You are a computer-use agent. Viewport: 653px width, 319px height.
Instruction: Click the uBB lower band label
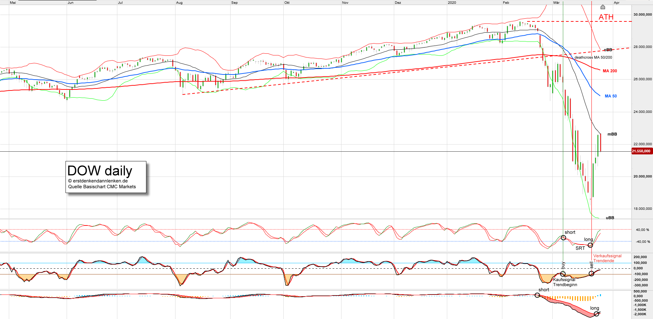(x=610, y=218)
